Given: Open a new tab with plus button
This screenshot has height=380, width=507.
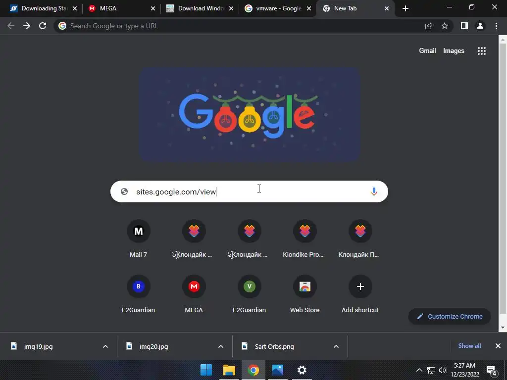Looking at the screenshot, I should pyautogui.click(x=406, y=8).
